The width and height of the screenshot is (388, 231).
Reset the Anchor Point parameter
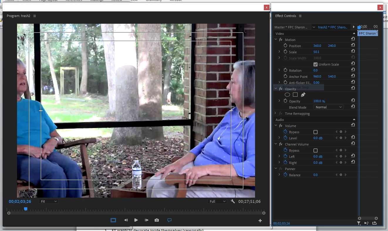tap(353, 76)
